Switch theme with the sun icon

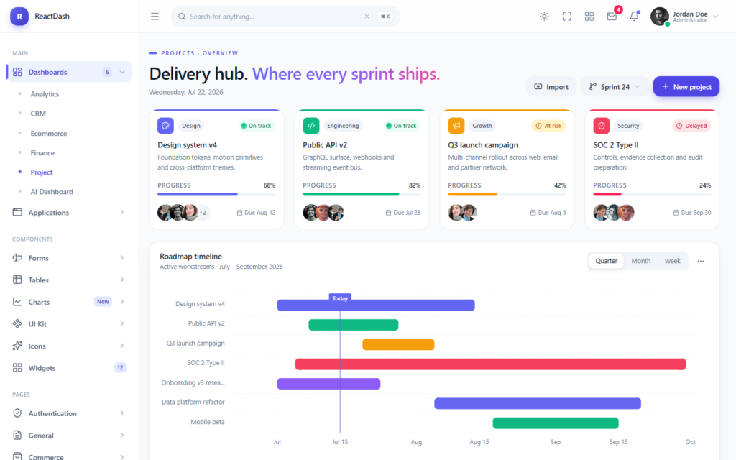click(544, 17)
